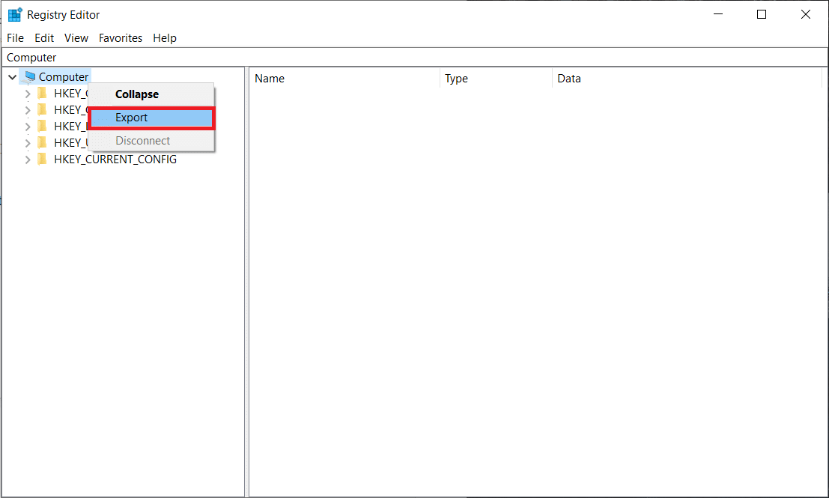Screen dimensions: 829x498
Task: Maximize the Registry Editor window
Action: tap(762, 14)
